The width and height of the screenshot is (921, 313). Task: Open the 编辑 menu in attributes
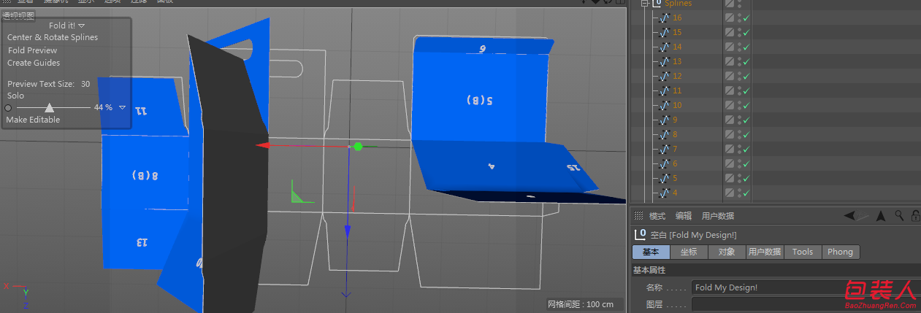(x=684, y=216)
